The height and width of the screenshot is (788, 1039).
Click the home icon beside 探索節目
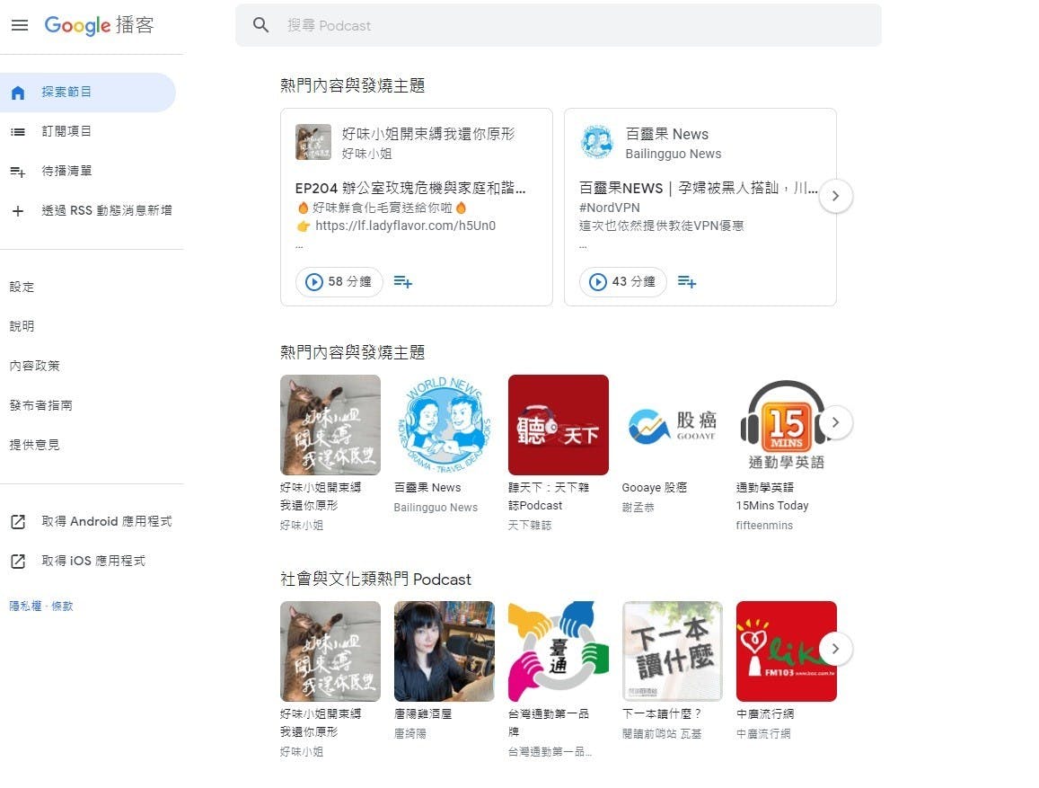click(18, 93)
